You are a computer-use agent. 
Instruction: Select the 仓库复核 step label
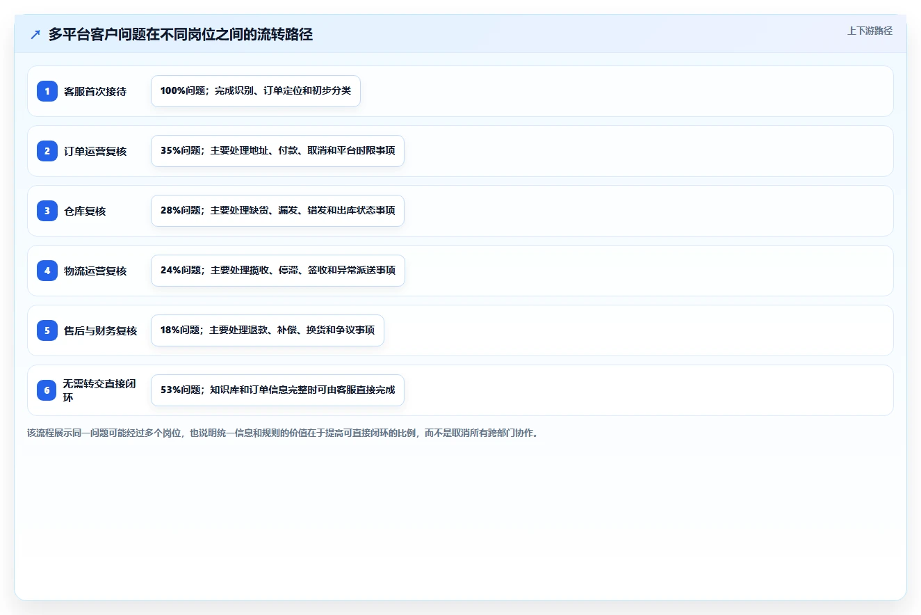(85, 211)
